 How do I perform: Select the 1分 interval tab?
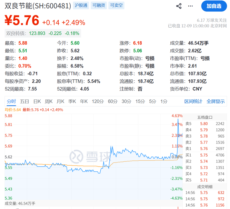coord(163,101)
